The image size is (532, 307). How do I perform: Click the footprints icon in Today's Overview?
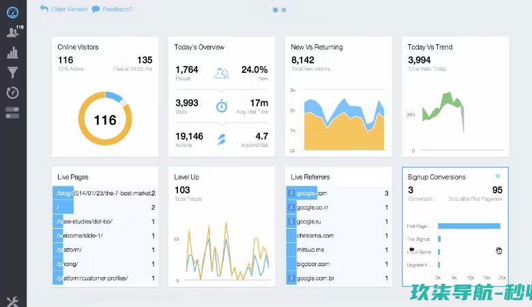pyautogui.click(x=222, y=139)
